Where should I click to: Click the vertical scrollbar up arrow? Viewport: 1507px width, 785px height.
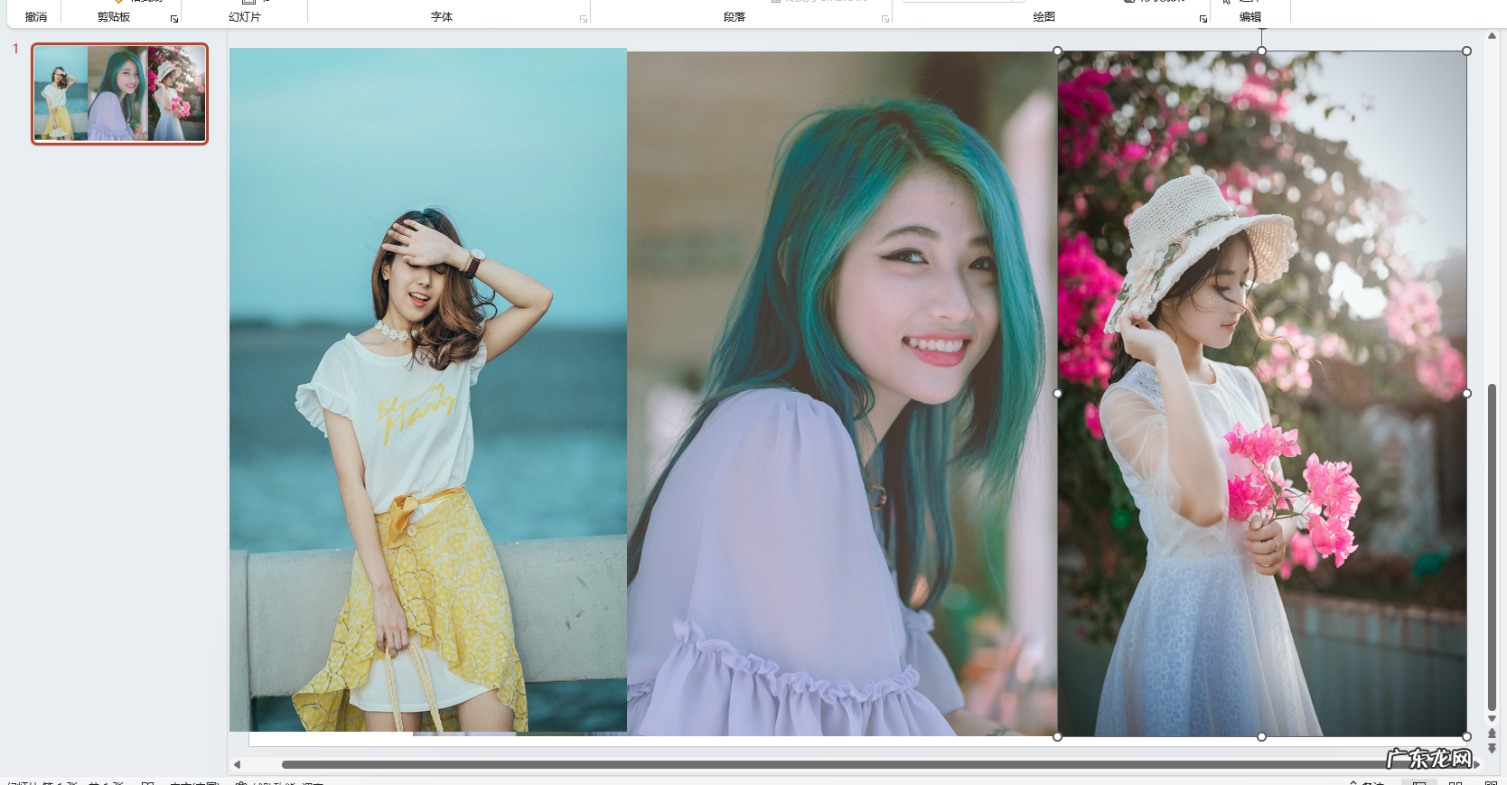click(1492, 36)
